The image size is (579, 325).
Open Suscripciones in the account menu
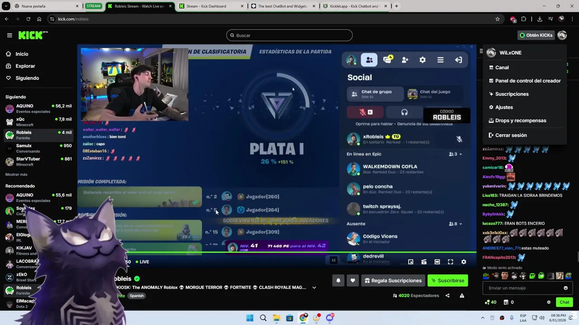click(x=525, y=94)
